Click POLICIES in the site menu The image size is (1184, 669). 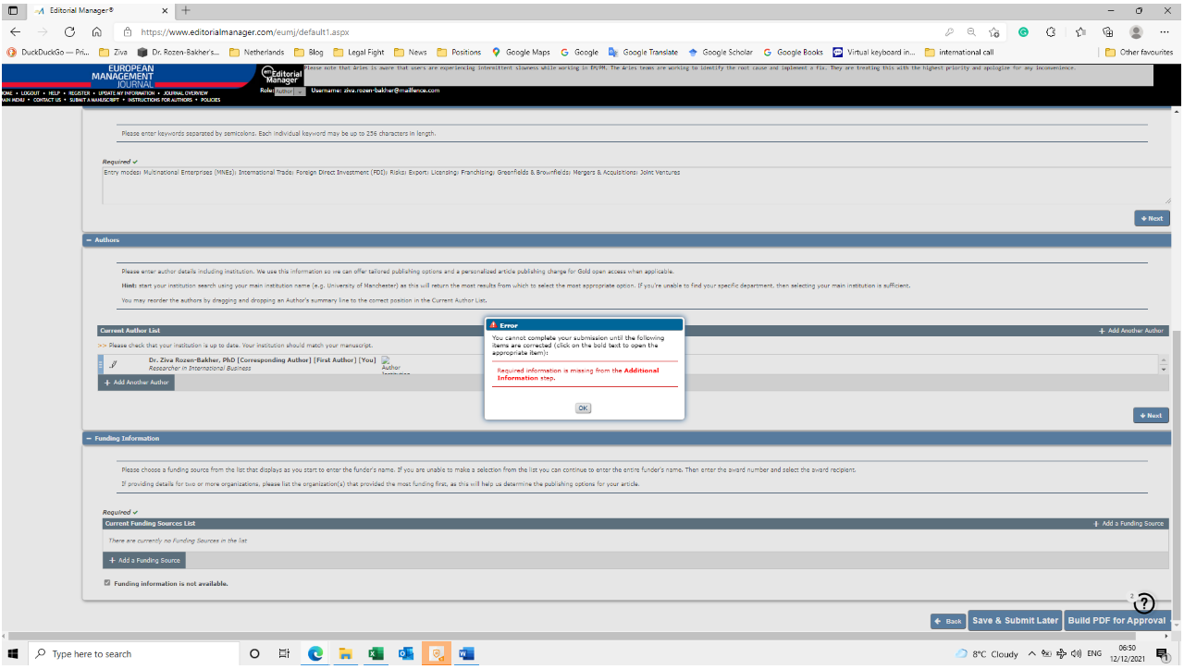point(211,100)
